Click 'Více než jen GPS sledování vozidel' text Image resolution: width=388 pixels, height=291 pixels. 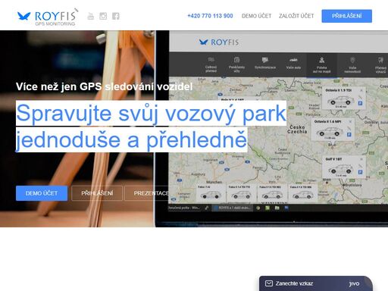click(104, 86)
